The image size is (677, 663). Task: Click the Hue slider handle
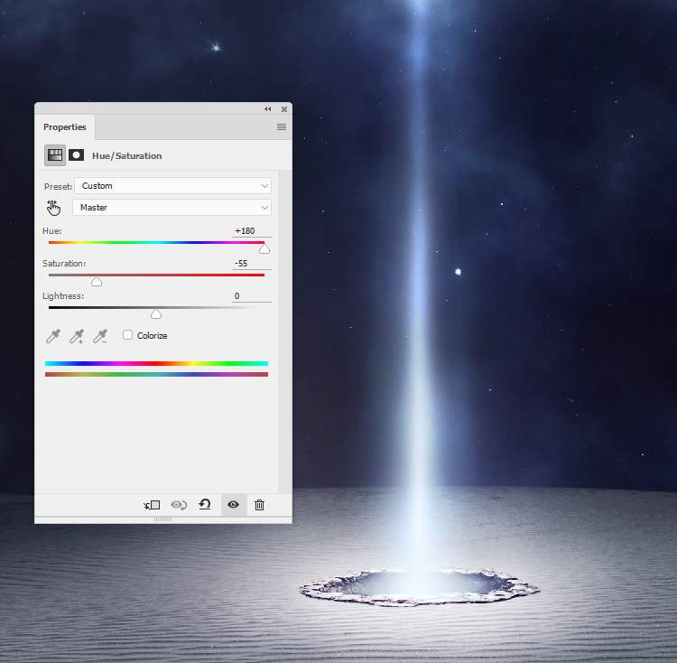click(264, 249)
